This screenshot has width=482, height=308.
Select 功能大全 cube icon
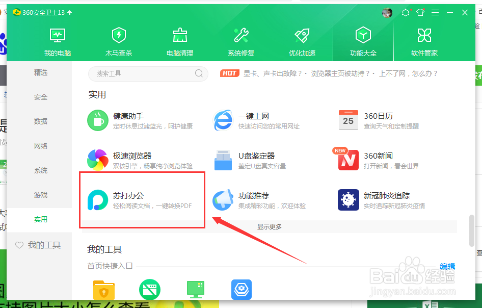pyautogui.click(x=363, y=35)
